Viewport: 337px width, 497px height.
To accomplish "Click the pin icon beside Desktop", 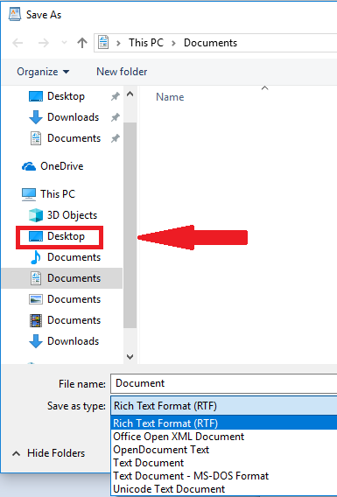I will [x=115, y=96].
